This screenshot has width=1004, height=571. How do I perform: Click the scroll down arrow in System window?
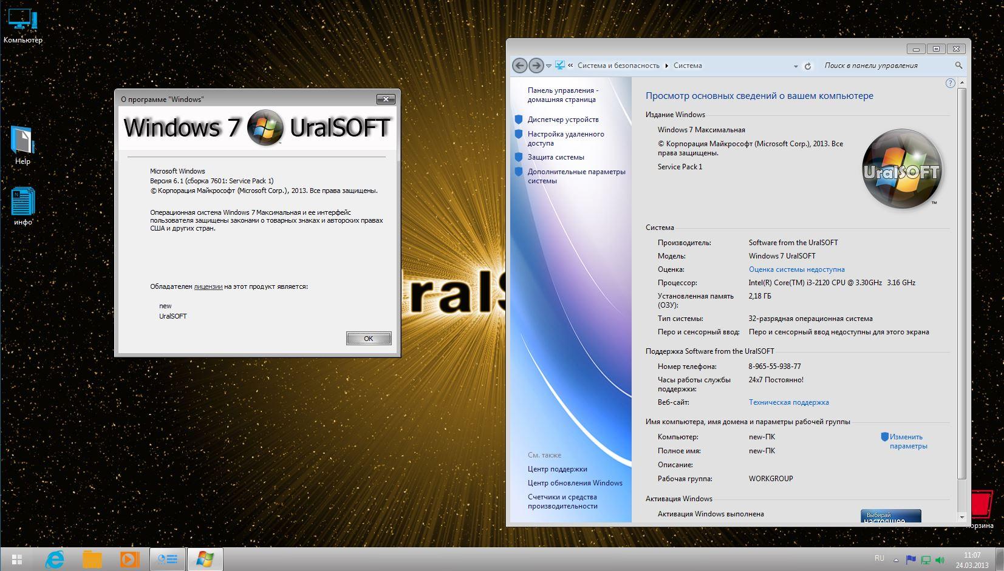[x=961, y=517]
